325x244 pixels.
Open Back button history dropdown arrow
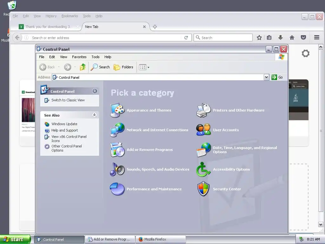pyautogui.click(x=59, y=67)
